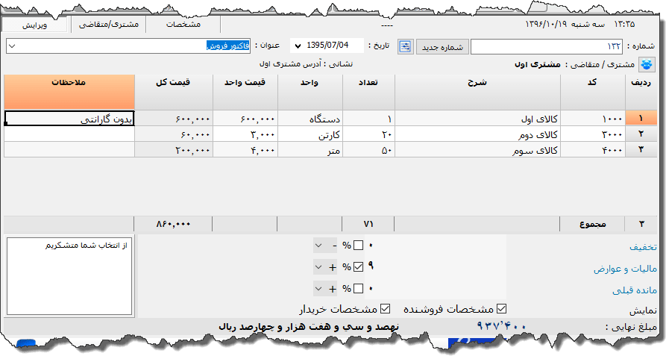Click the footer note box از انتخاب شما متشکریم
The width and height of the screenshot is (666, 356).
[x=69, y=276]
